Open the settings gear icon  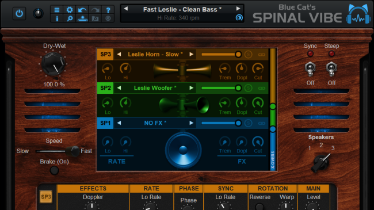[x=70, y=10]
